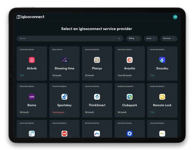This screenshot has width=194, height=150.
Task: Click the page heading Select an iglooconnect service provider
Action: click(x=97, y=29)
